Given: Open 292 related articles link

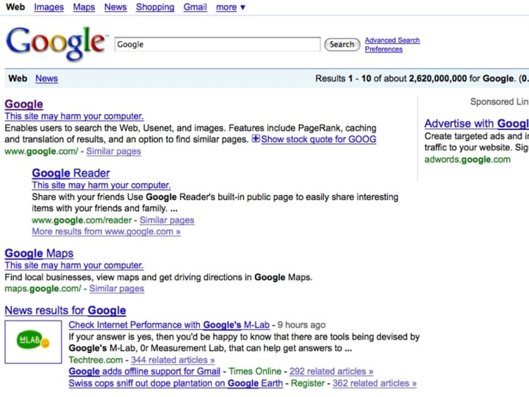Looking at the screenshot, I should click(331, 371).
